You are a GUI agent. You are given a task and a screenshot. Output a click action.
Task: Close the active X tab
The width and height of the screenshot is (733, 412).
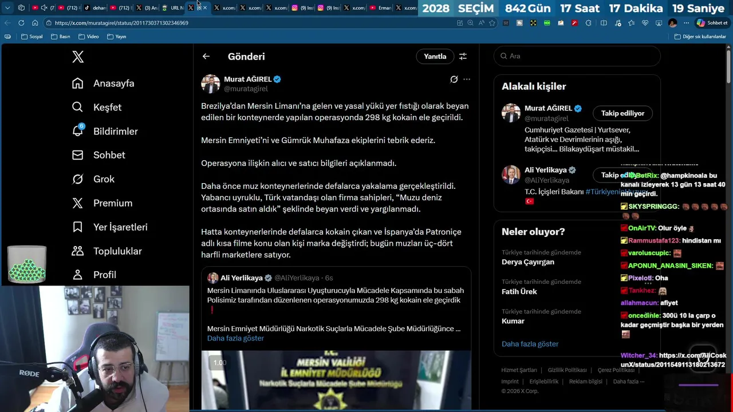(x=205, y=8)
